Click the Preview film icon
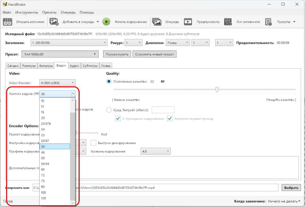The width and height of the screenshot is (305, 207). (x=188, y=22)
